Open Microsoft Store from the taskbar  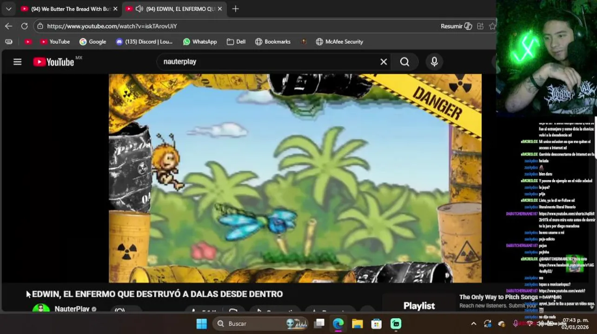click(376, 323)
